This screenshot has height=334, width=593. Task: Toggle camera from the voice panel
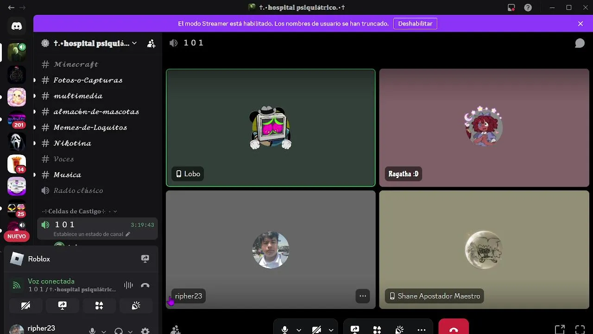[26, 305]
